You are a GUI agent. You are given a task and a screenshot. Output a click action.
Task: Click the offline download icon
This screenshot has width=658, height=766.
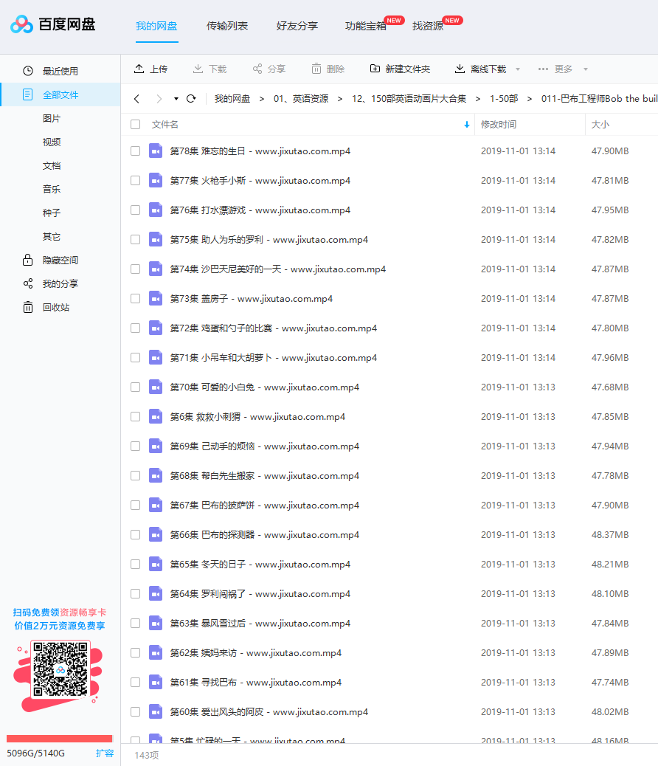[460, 69]
